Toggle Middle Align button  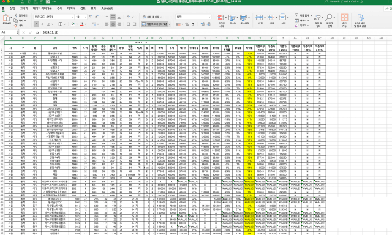pyautogui.click(x=113, y=17)
